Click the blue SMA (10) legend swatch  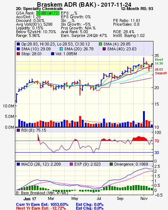tap(18, 49)
